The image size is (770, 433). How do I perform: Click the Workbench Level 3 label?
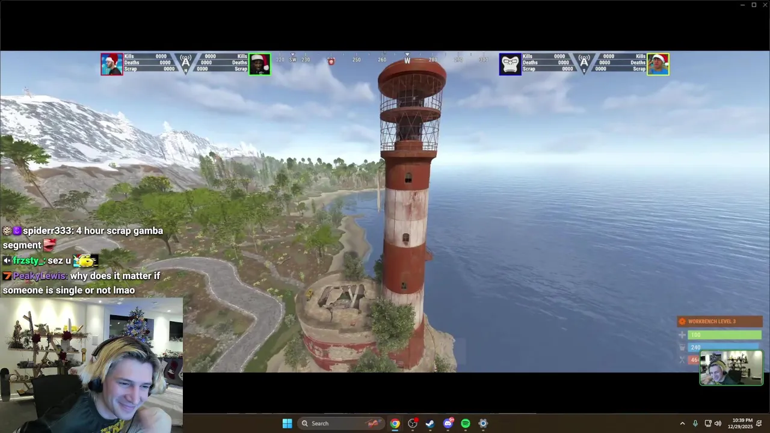712,321
